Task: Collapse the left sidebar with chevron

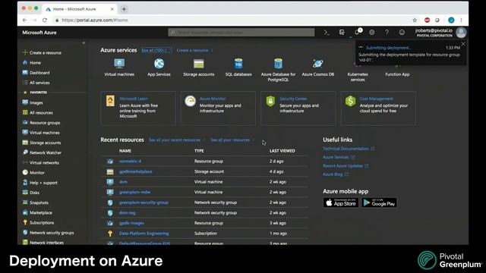Action: pyautogui.click(x=84, y=43)
